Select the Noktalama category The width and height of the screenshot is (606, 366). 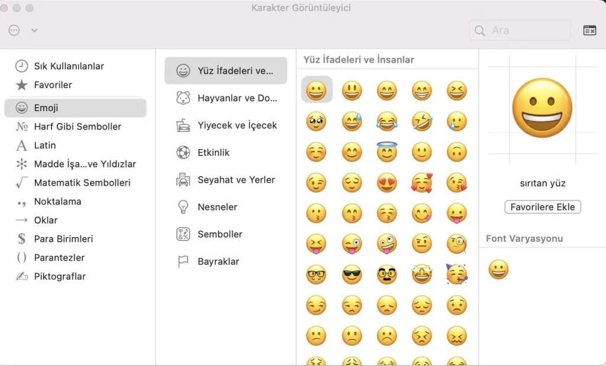coord(75,202)
